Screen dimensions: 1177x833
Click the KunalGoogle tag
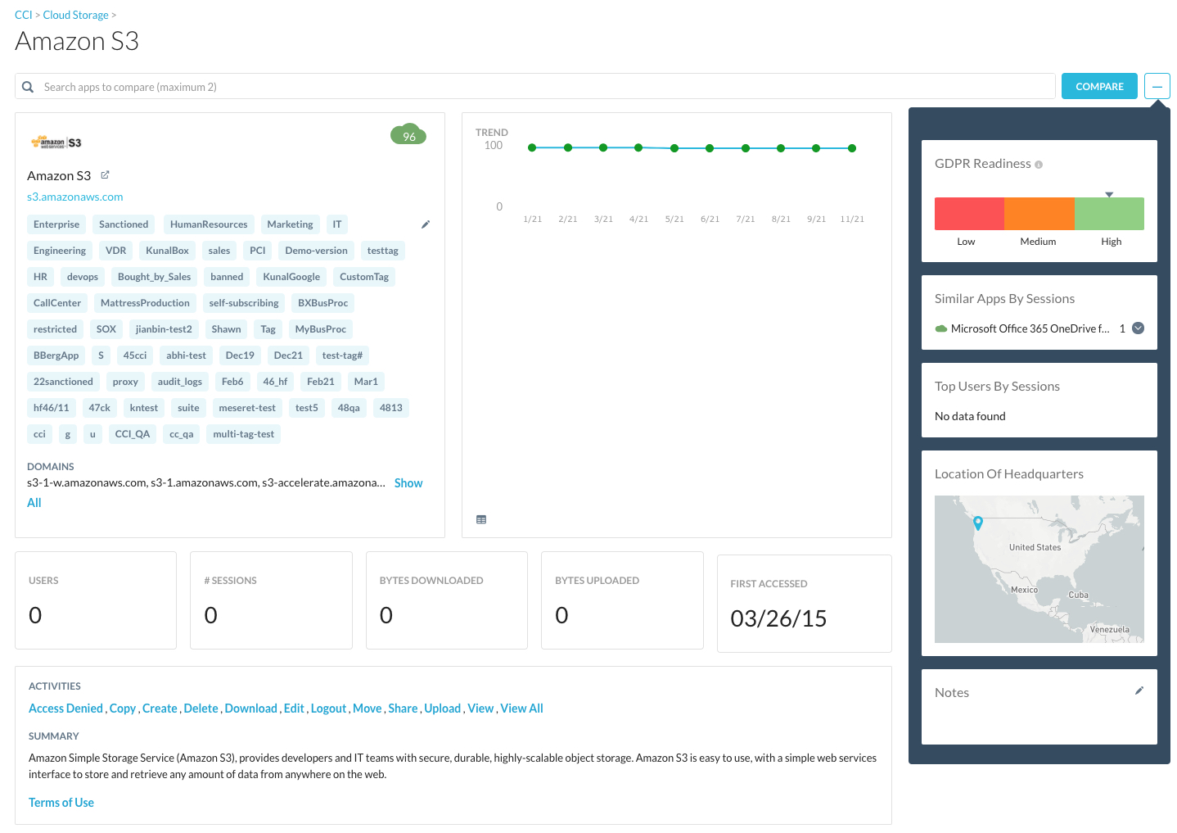coord(291,277)
